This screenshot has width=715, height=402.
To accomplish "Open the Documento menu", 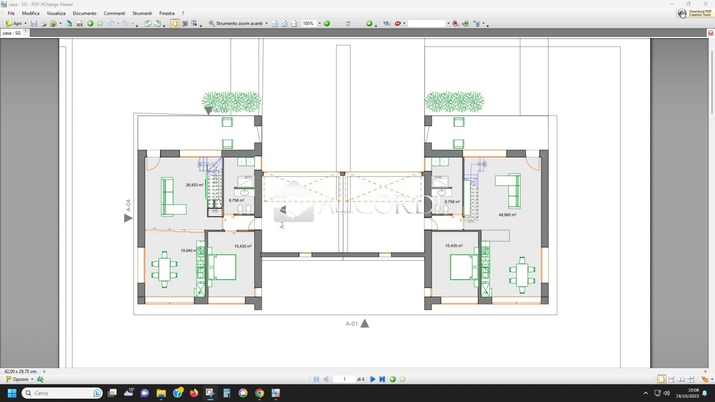I will [x=84, y=13].
